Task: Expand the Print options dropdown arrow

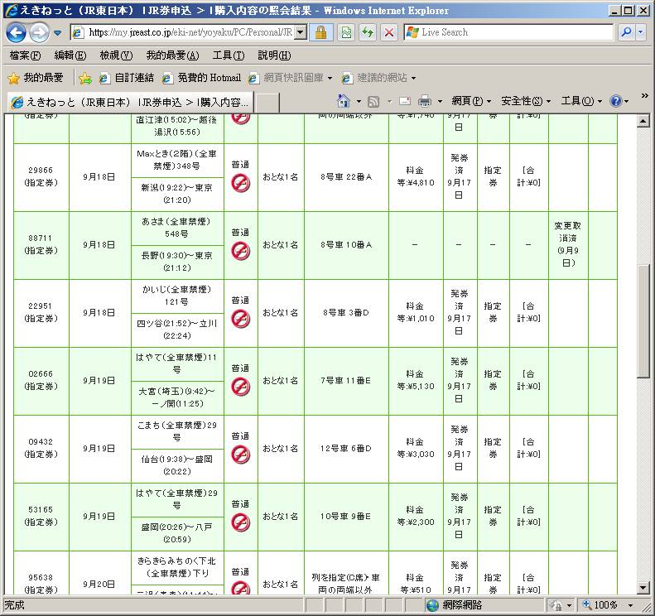Action: click(x=440, y=102)
